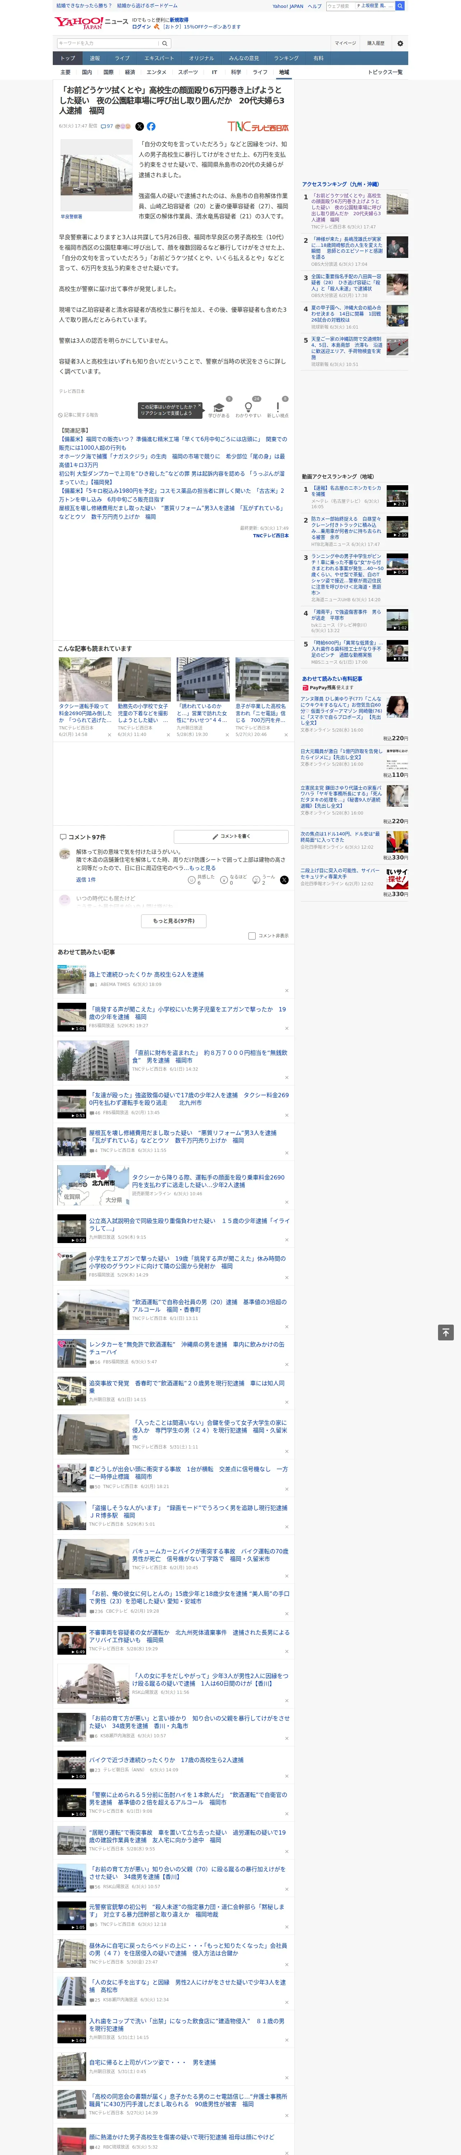Select the 地域 category
Screen dimensions: 461x2155
284,73
